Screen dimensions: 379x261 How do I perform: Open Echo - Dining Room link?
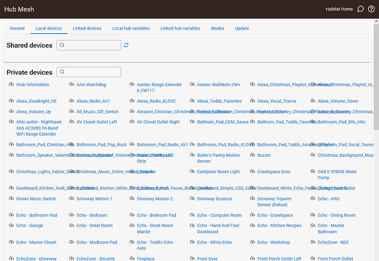(337, 215)
